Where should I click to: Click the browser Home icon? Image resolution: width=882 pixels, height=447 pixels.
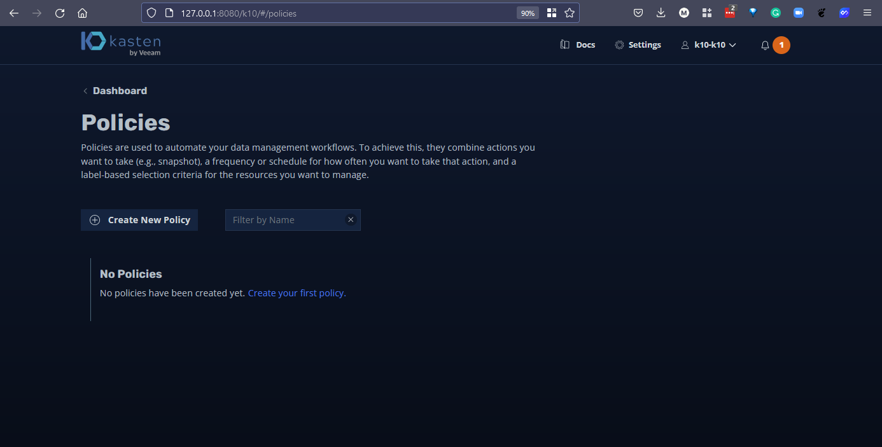click(x=82, y=13)
